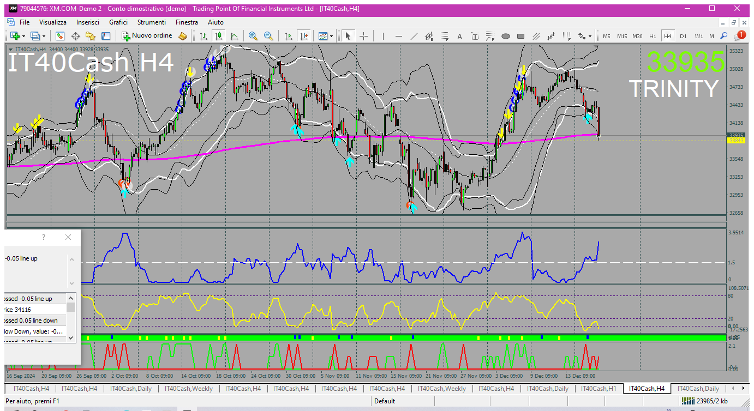Show the Terminal panel icon
754x411 pixels.
[x=106, y=36]
